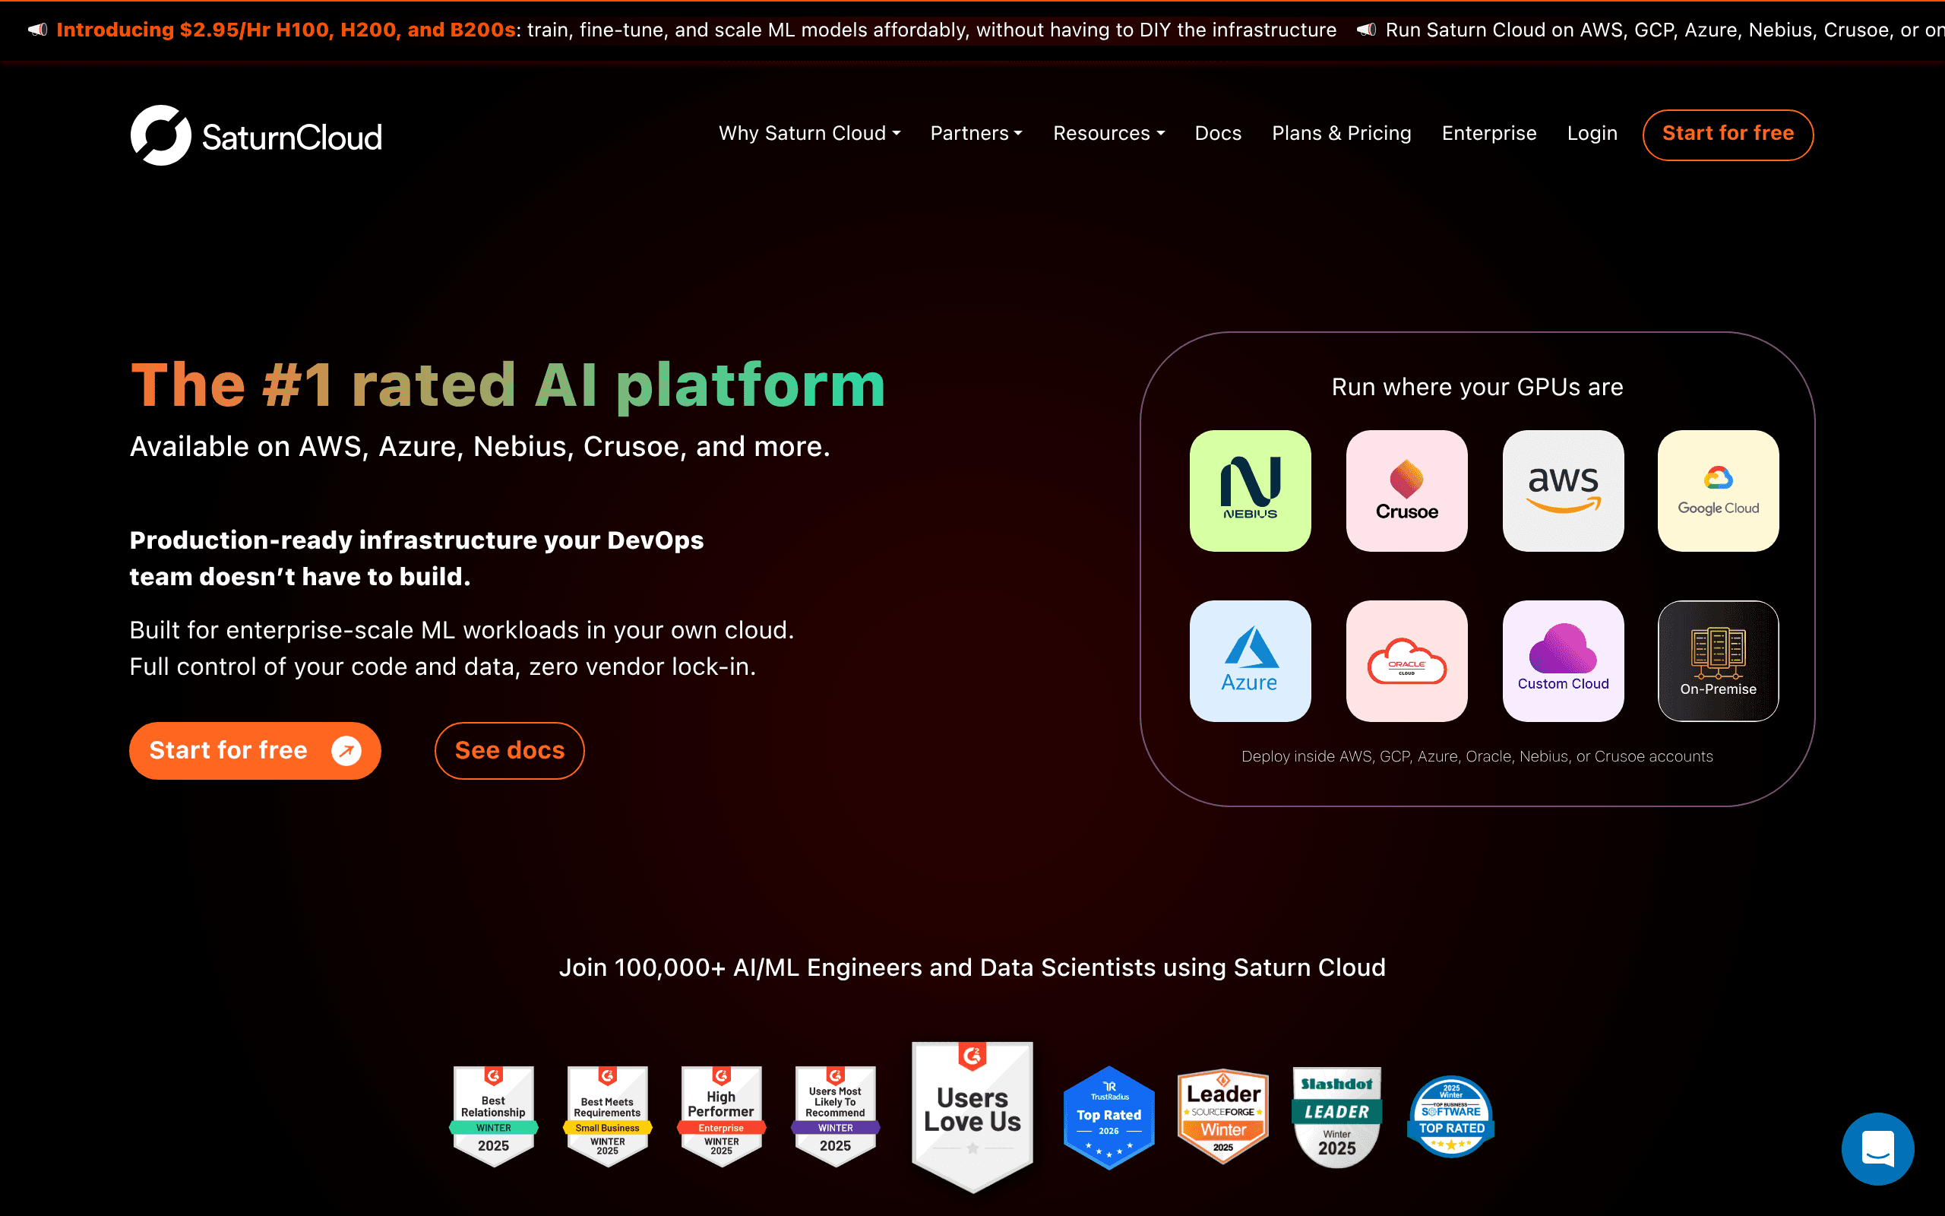Open the Enterprise page
This screenshot has width=1945, height=1216.
pos(1489,134)
